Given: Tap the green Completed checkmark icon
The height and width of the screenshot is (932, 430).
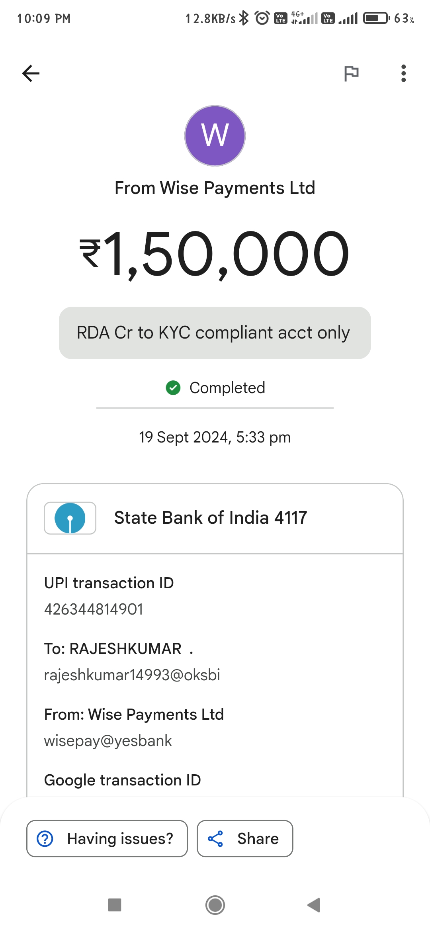Looking at the screenshot, I should (x=173, y=388).
